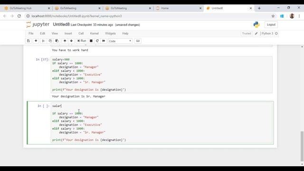Click the Jupyter logo
The image size is (304, 171).
[x=38, y=24]
